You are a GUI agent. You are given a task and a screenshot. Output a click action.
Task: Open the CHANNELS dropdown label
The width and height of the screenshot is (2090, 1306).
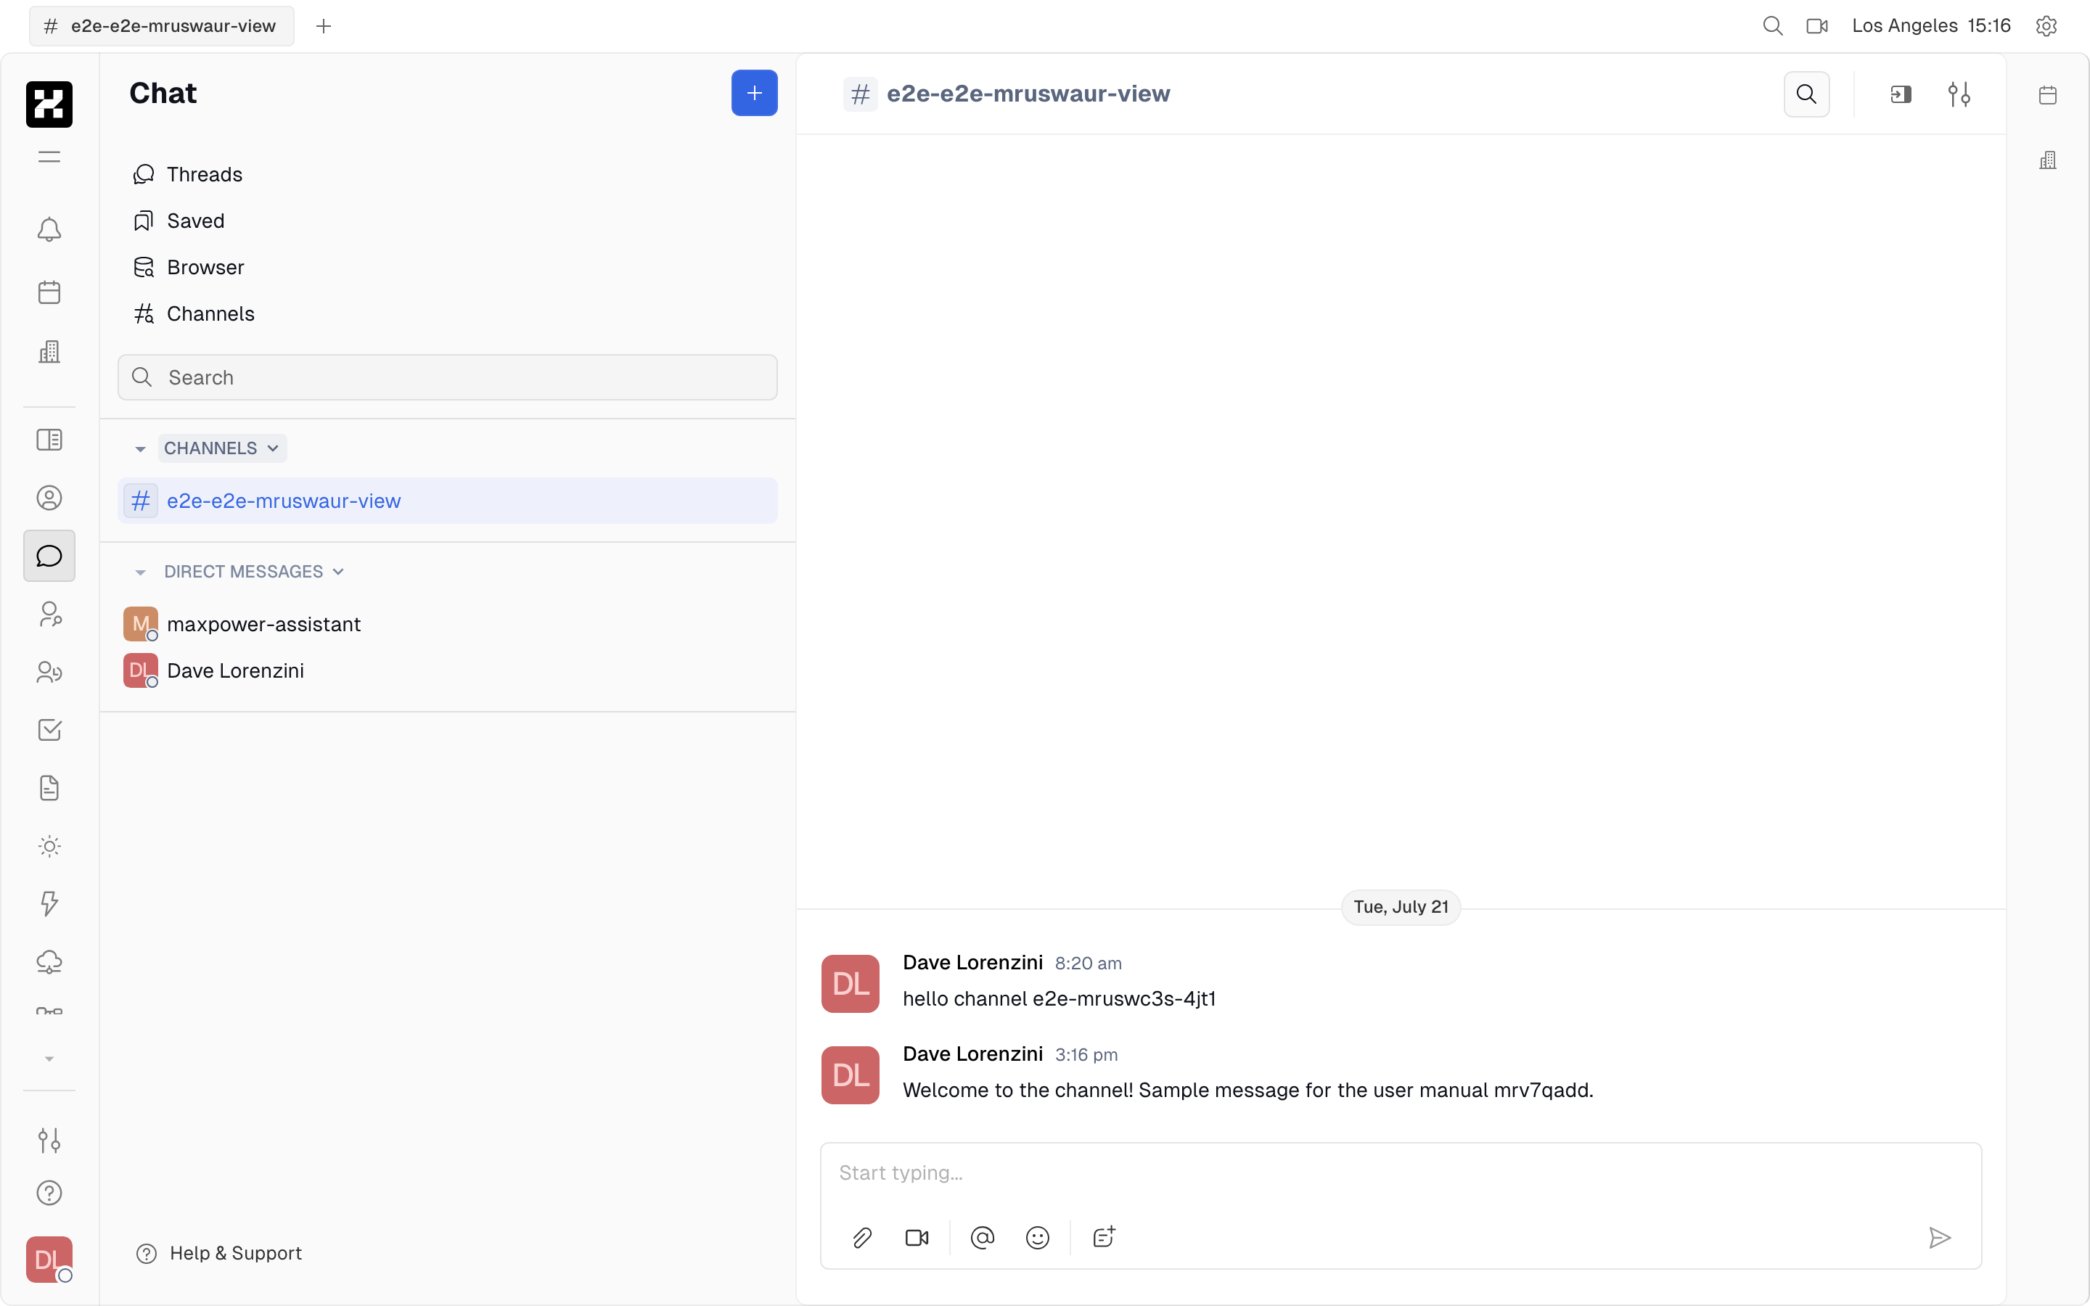[222, 448]
